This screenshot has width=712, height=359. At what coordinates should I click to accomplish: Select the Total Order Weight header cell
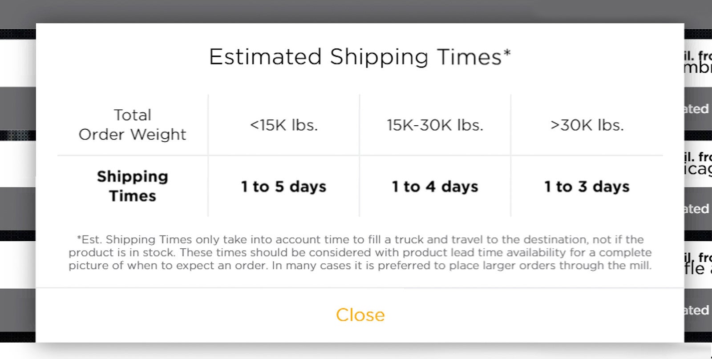pos(132,124)
